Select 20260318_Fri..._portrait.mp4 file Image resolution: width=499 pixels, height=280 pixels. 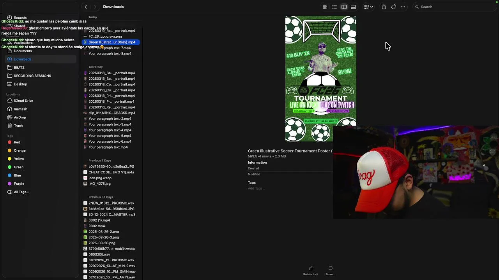[x=111, y=96]
